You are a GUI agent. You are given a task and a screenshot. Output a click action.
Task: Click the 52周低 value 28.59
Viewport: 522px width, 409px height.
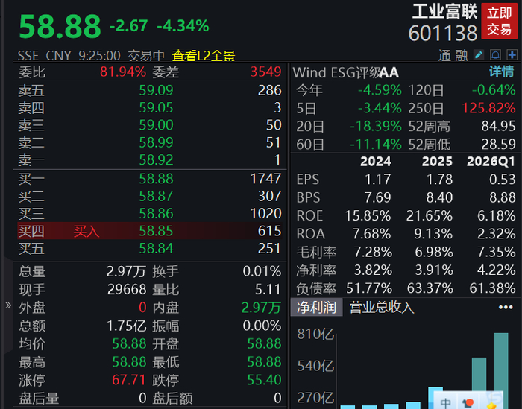[x=498, y=144]
